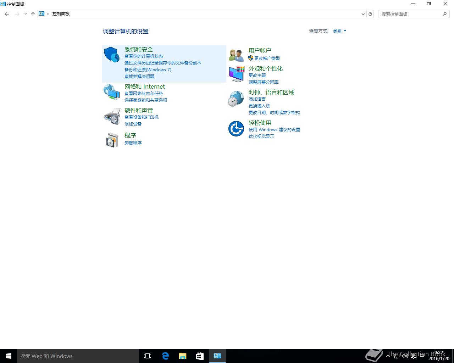Click 添加语言 link

257,99
